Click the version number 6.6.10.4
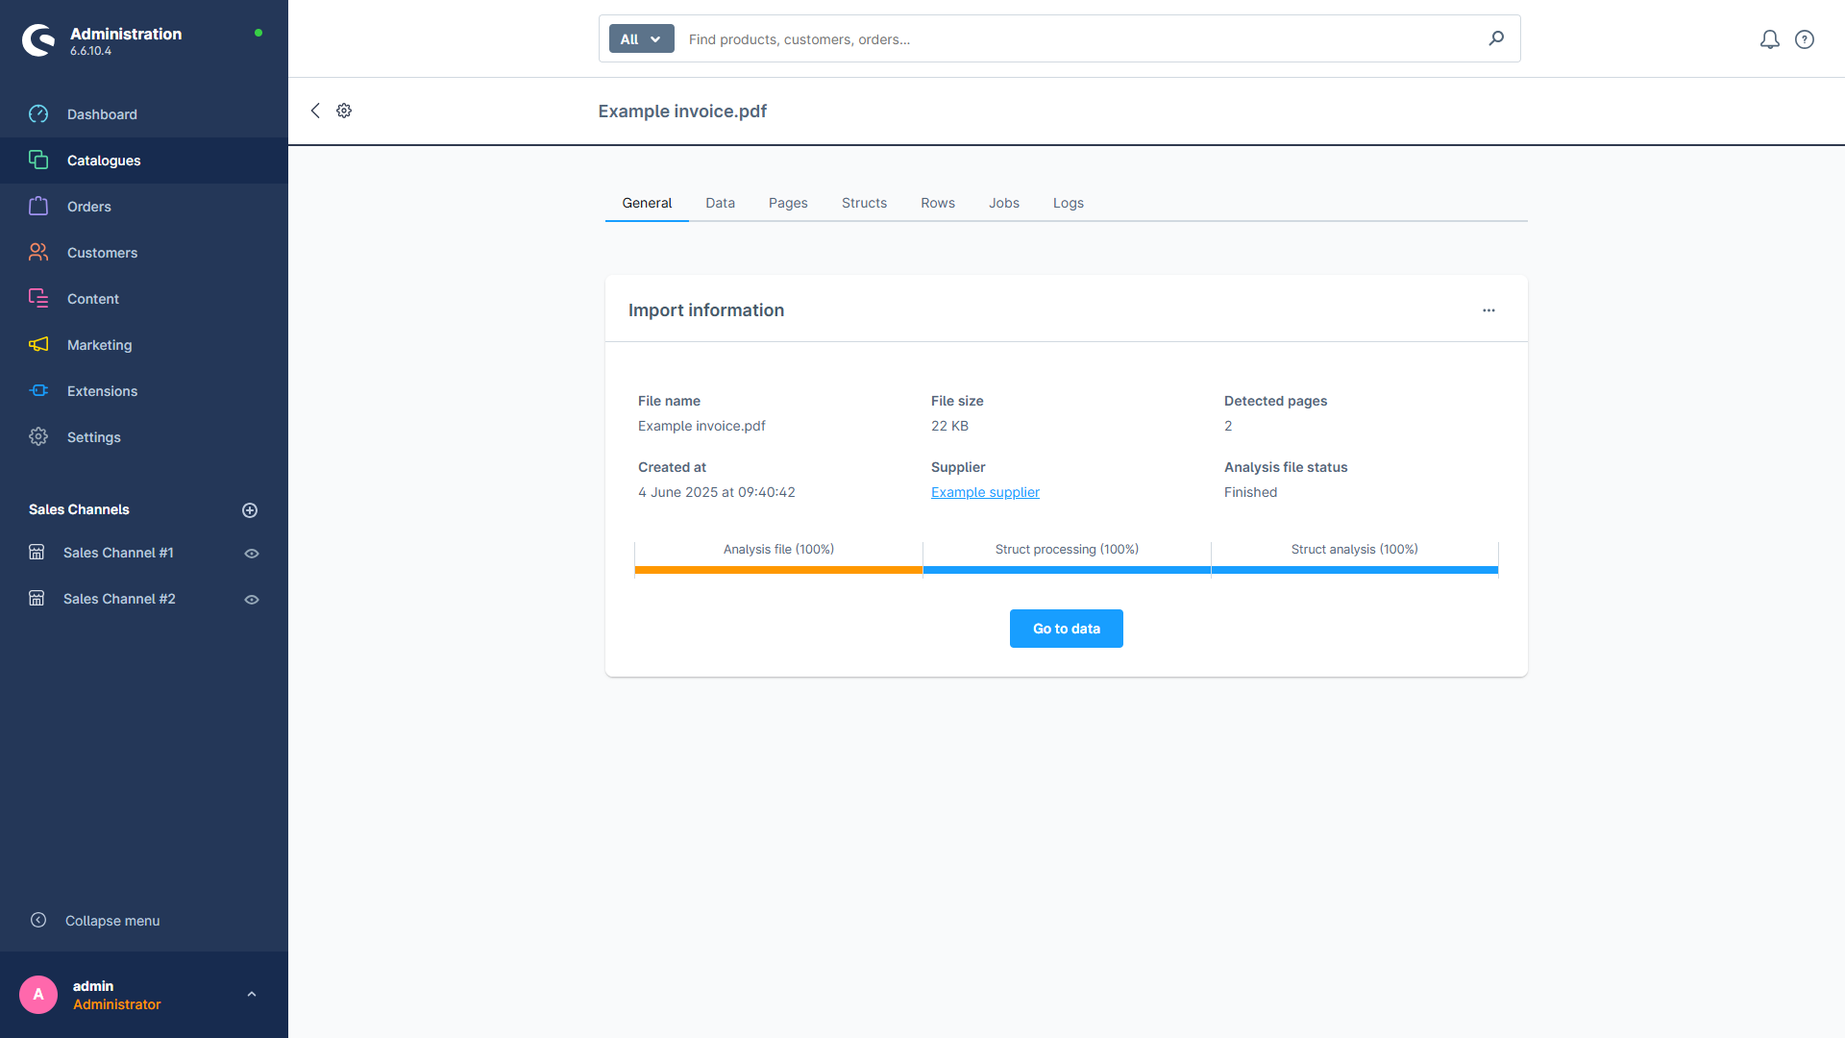The height and width of the screenshot is (1038, 1845). (x=90, y=51)
